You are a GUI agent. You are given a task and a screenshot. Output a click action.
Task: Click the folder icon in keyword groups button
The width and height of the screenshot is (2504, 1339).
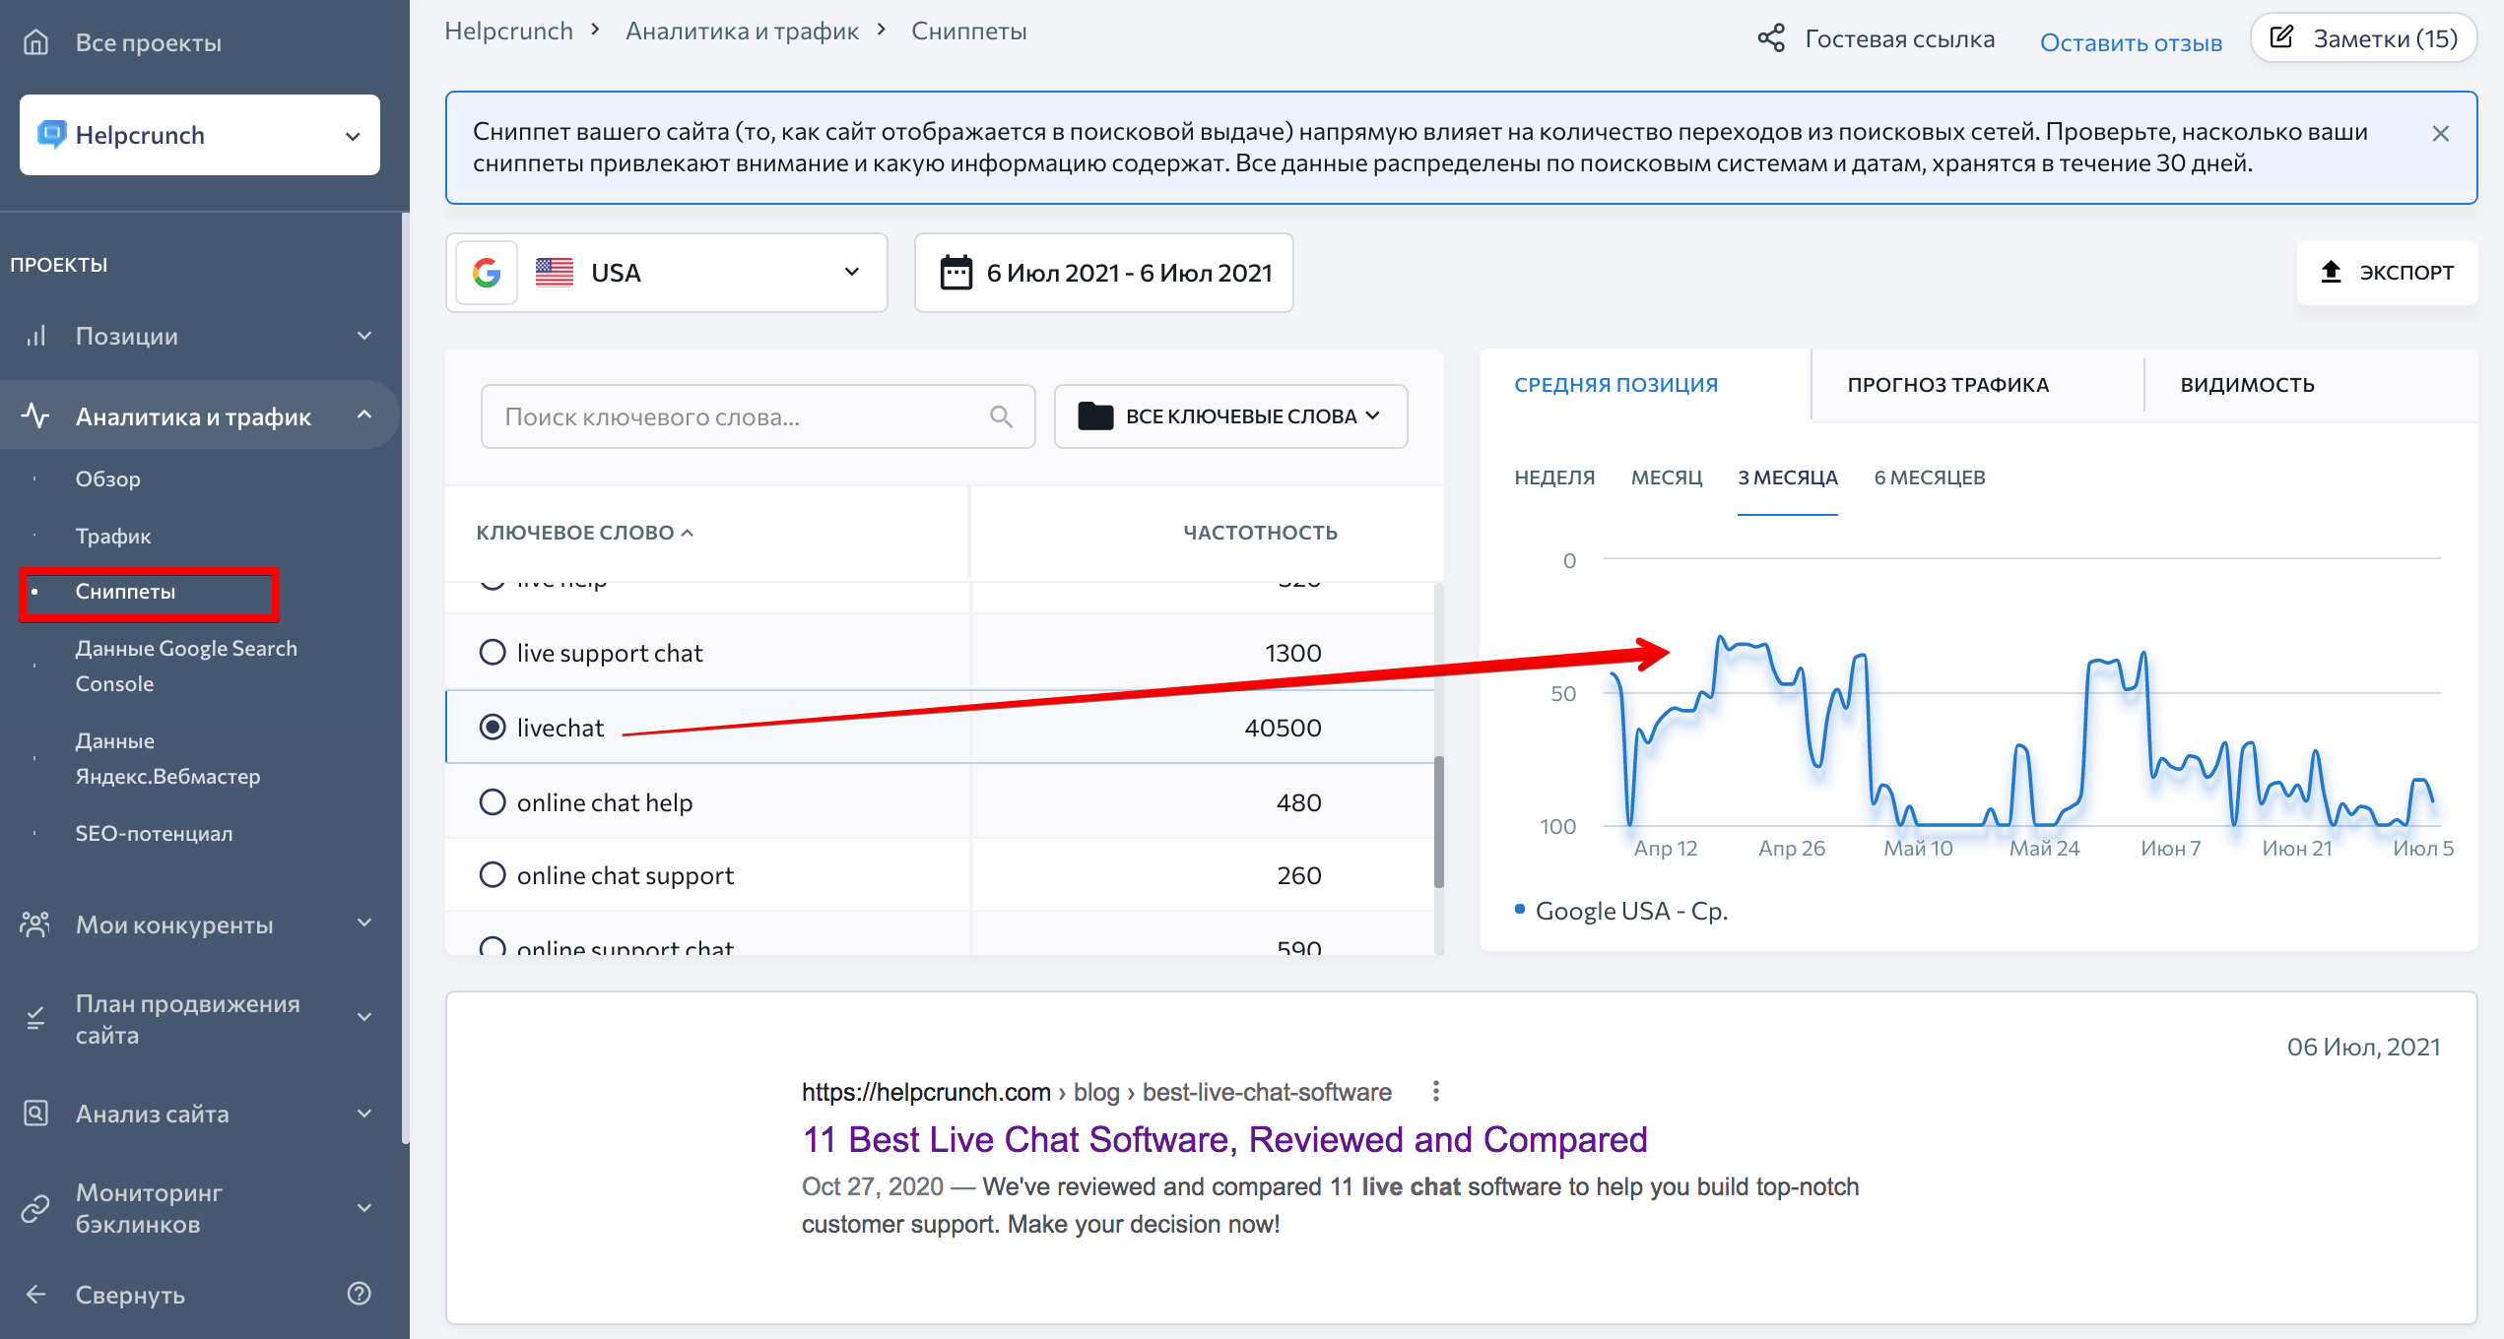pos(1095,415)
